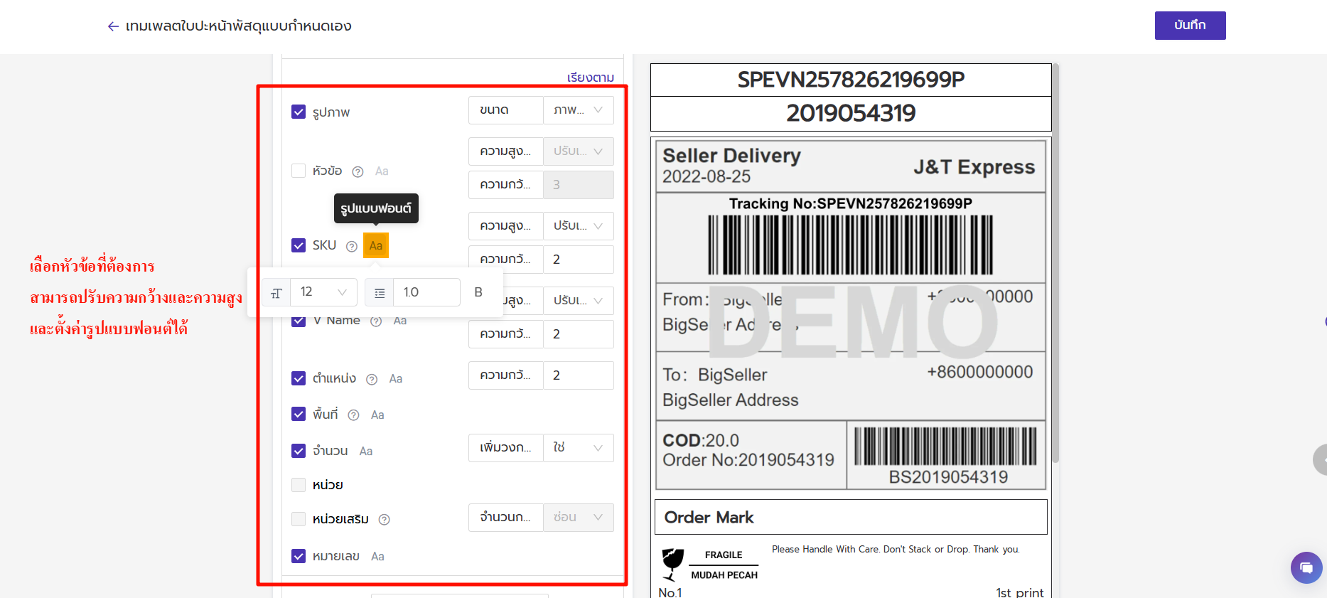
Task: Uncheck the รูปภาพ checkbox
Action: tap(299, 112)
